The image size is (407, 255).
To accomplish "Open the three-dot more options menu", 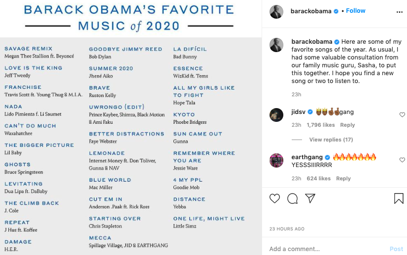I will 400,12.
